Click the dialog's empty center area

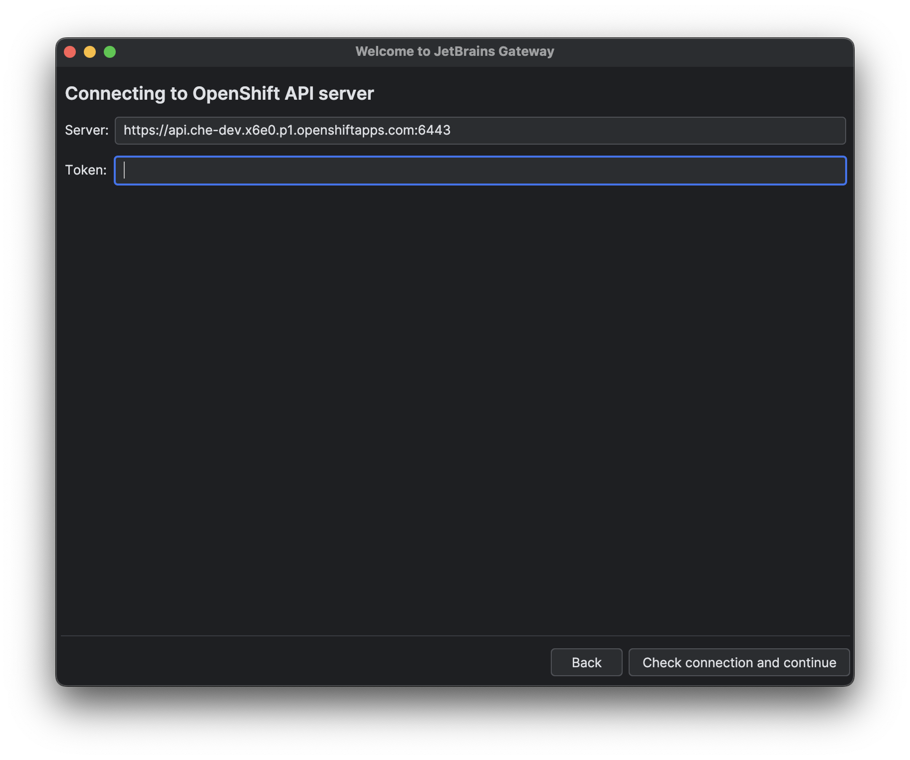(454, 399)
